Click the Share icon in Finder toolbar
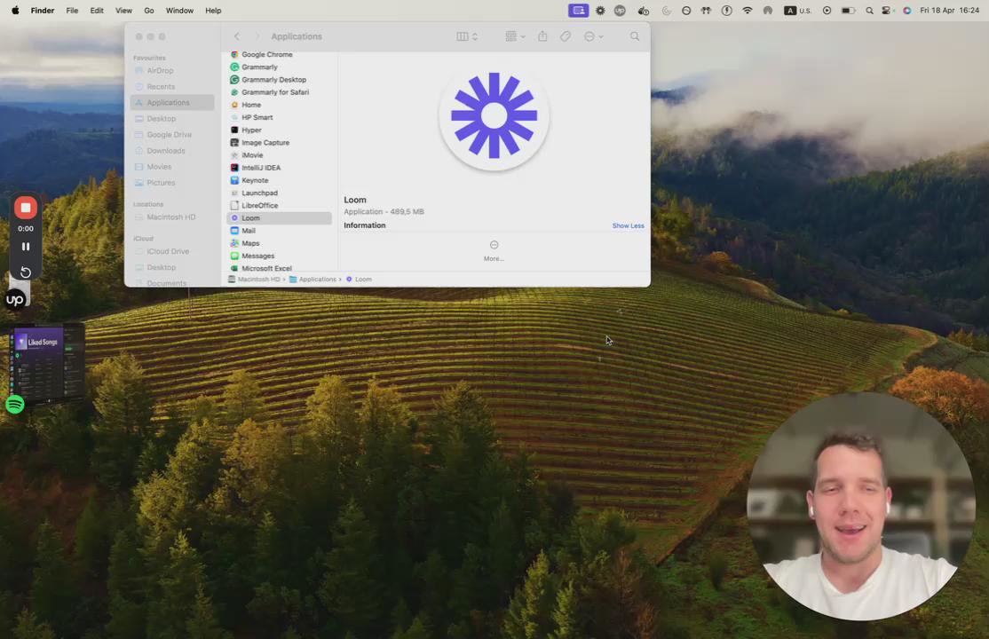Screen dimensions: 989x639 [542, 36]
